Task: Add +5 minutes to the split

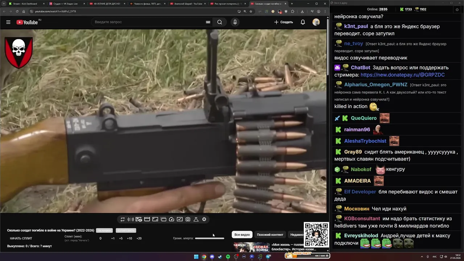Action: coord(121,239)
